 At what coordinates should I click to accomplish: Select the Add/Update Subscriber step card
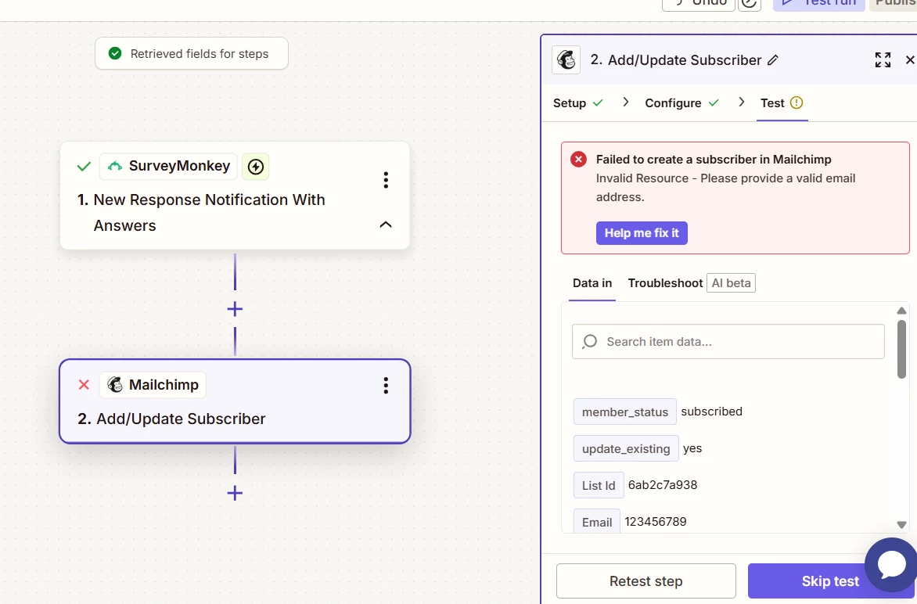(x=235, y=401)
